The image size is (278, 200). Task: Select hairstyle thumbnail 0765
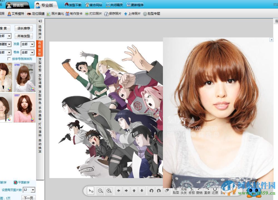(x=24, y=77)
